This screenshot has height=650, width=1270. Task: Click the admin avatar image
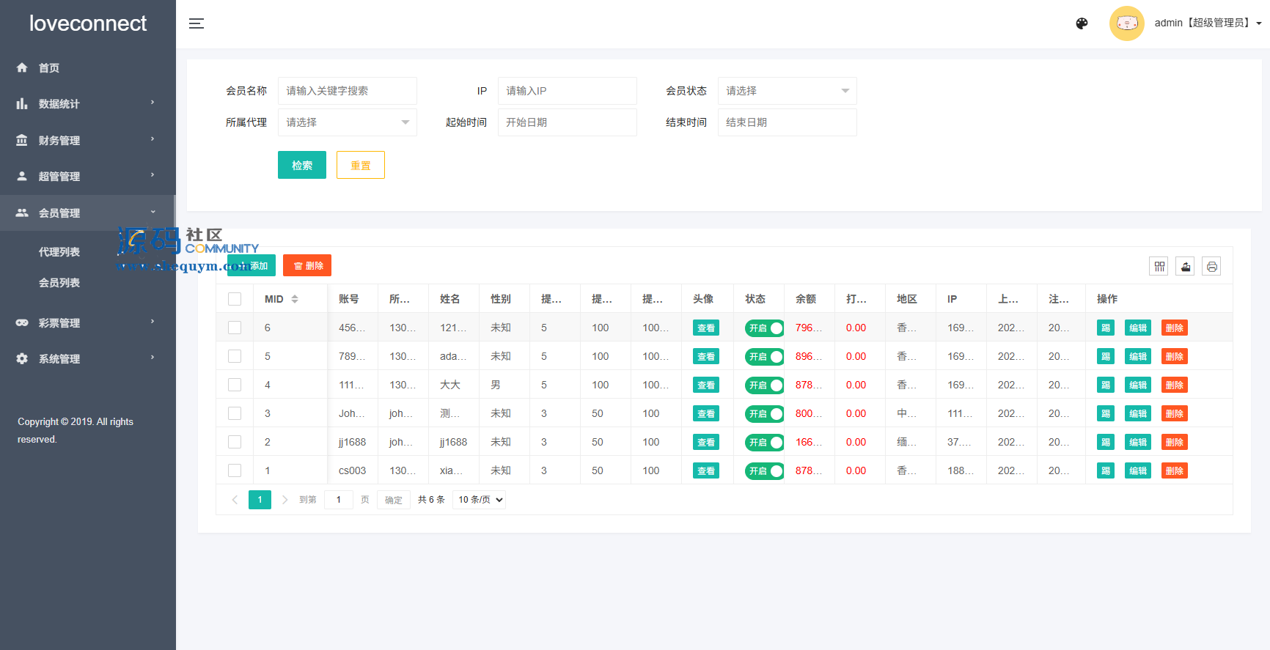pyautogui.click(x=1126, y=23)
